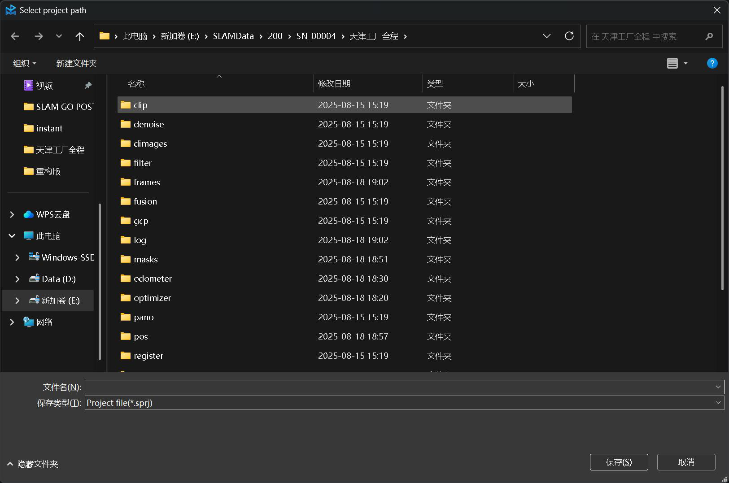The image size is (729, 483).
Task: Navigate up one folder level
Action: (x=80, y=36)
